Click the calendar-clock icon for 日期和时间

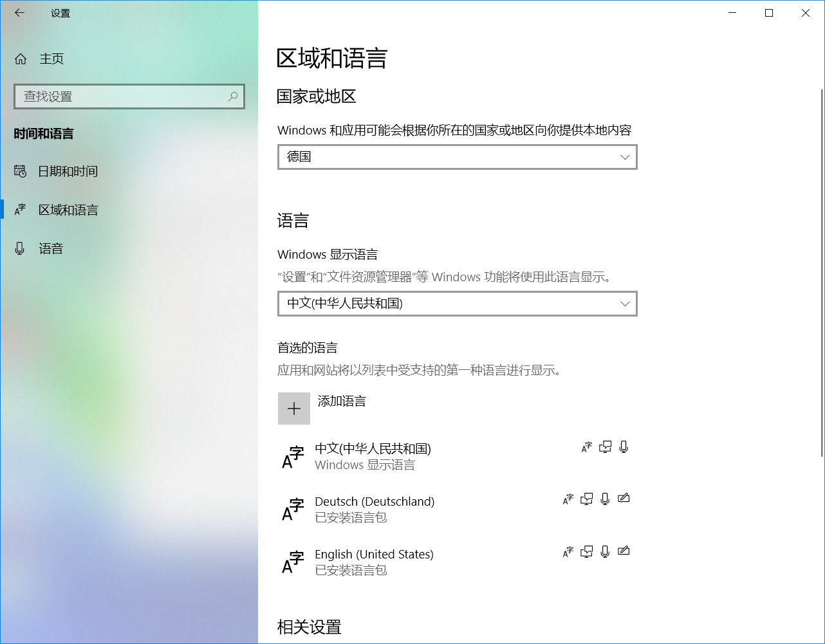(21, 171)
